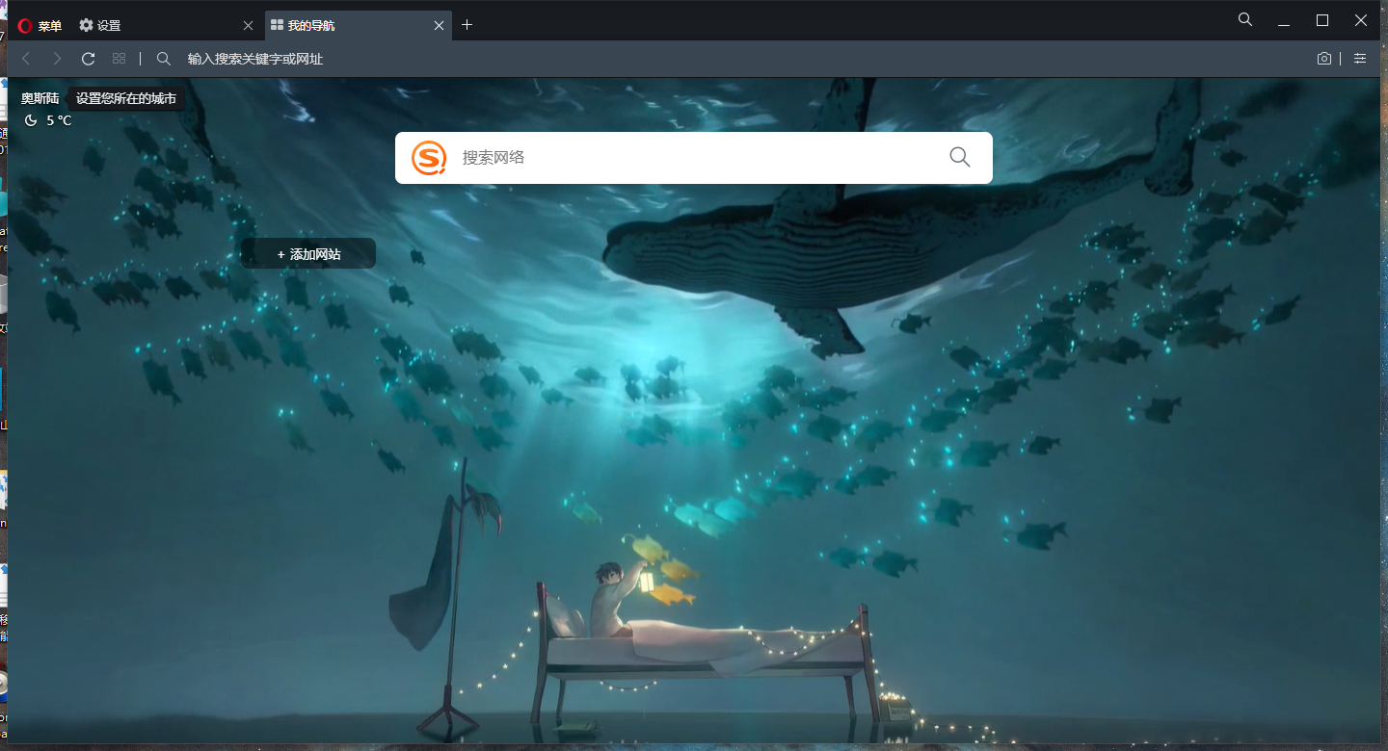Screen dimensions: 1388x751
Task: Take a snapshot with camera icon
Action: (x=1324, y=59)
